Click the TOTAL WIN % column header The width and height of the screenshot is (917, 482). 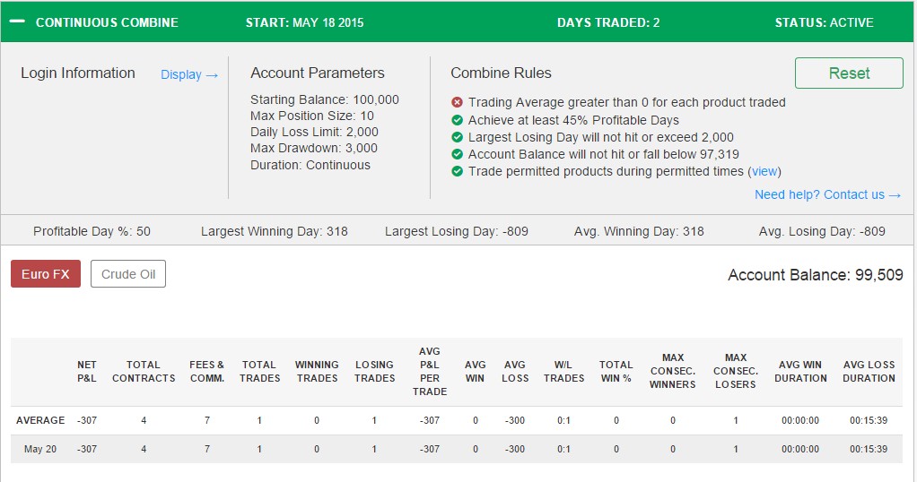point(616,371)
